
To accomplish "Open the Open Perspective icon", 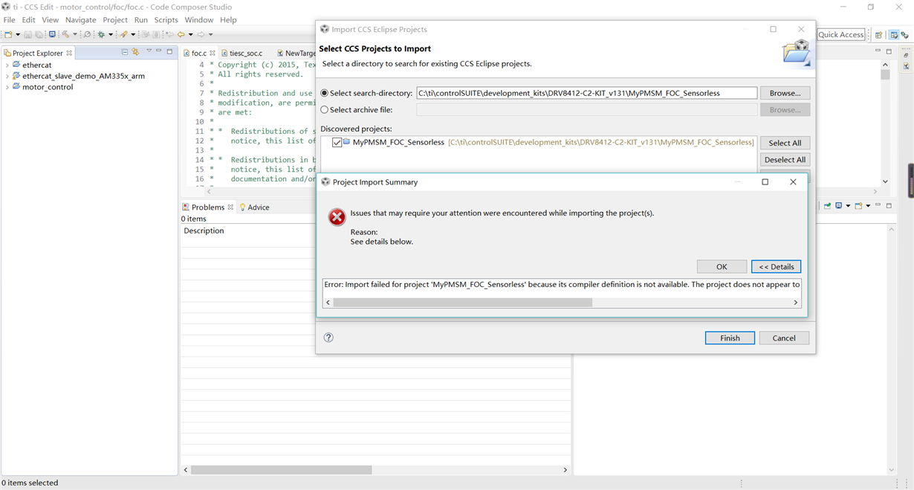I will tap(878, 35).
